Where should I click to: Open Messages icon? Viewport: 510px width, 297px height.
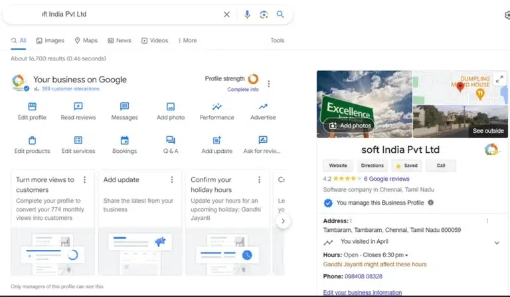pyautogui.click(x=125, y=106)
